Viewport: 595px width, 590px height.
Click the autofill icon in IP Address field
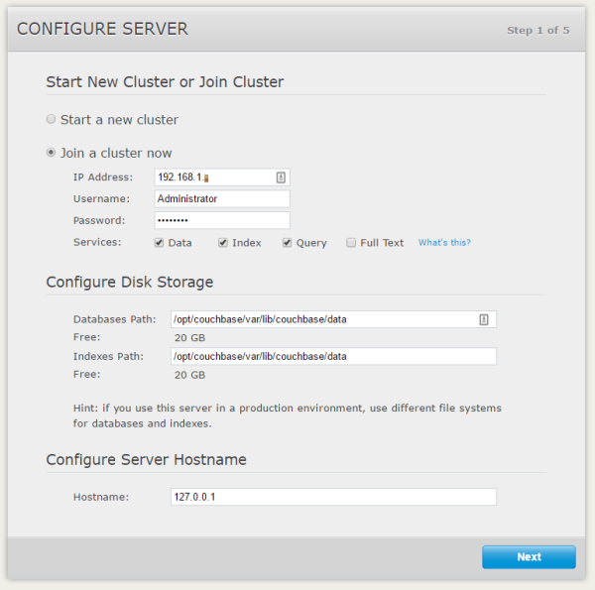281,177
